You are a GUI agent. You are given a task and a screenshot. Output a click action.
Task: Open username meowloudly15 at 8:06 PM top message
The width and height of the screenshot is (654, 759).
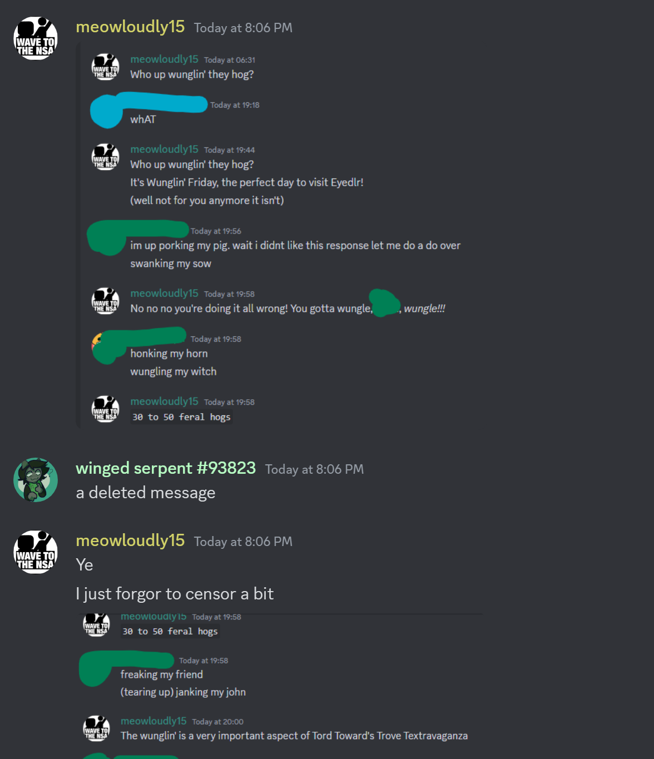pyautogui.click(x=130, y=27)
